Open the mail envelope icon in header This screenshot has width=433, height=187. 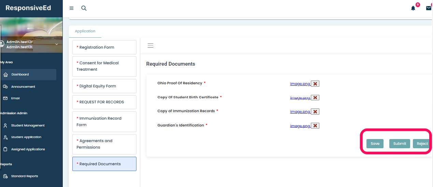coord(429,8)
